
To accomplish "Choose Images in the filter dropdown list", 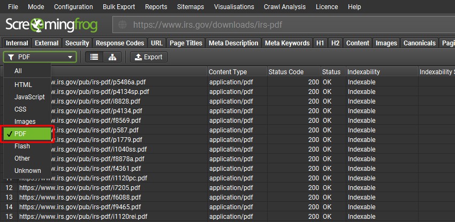I will click(x=27, y=122).
